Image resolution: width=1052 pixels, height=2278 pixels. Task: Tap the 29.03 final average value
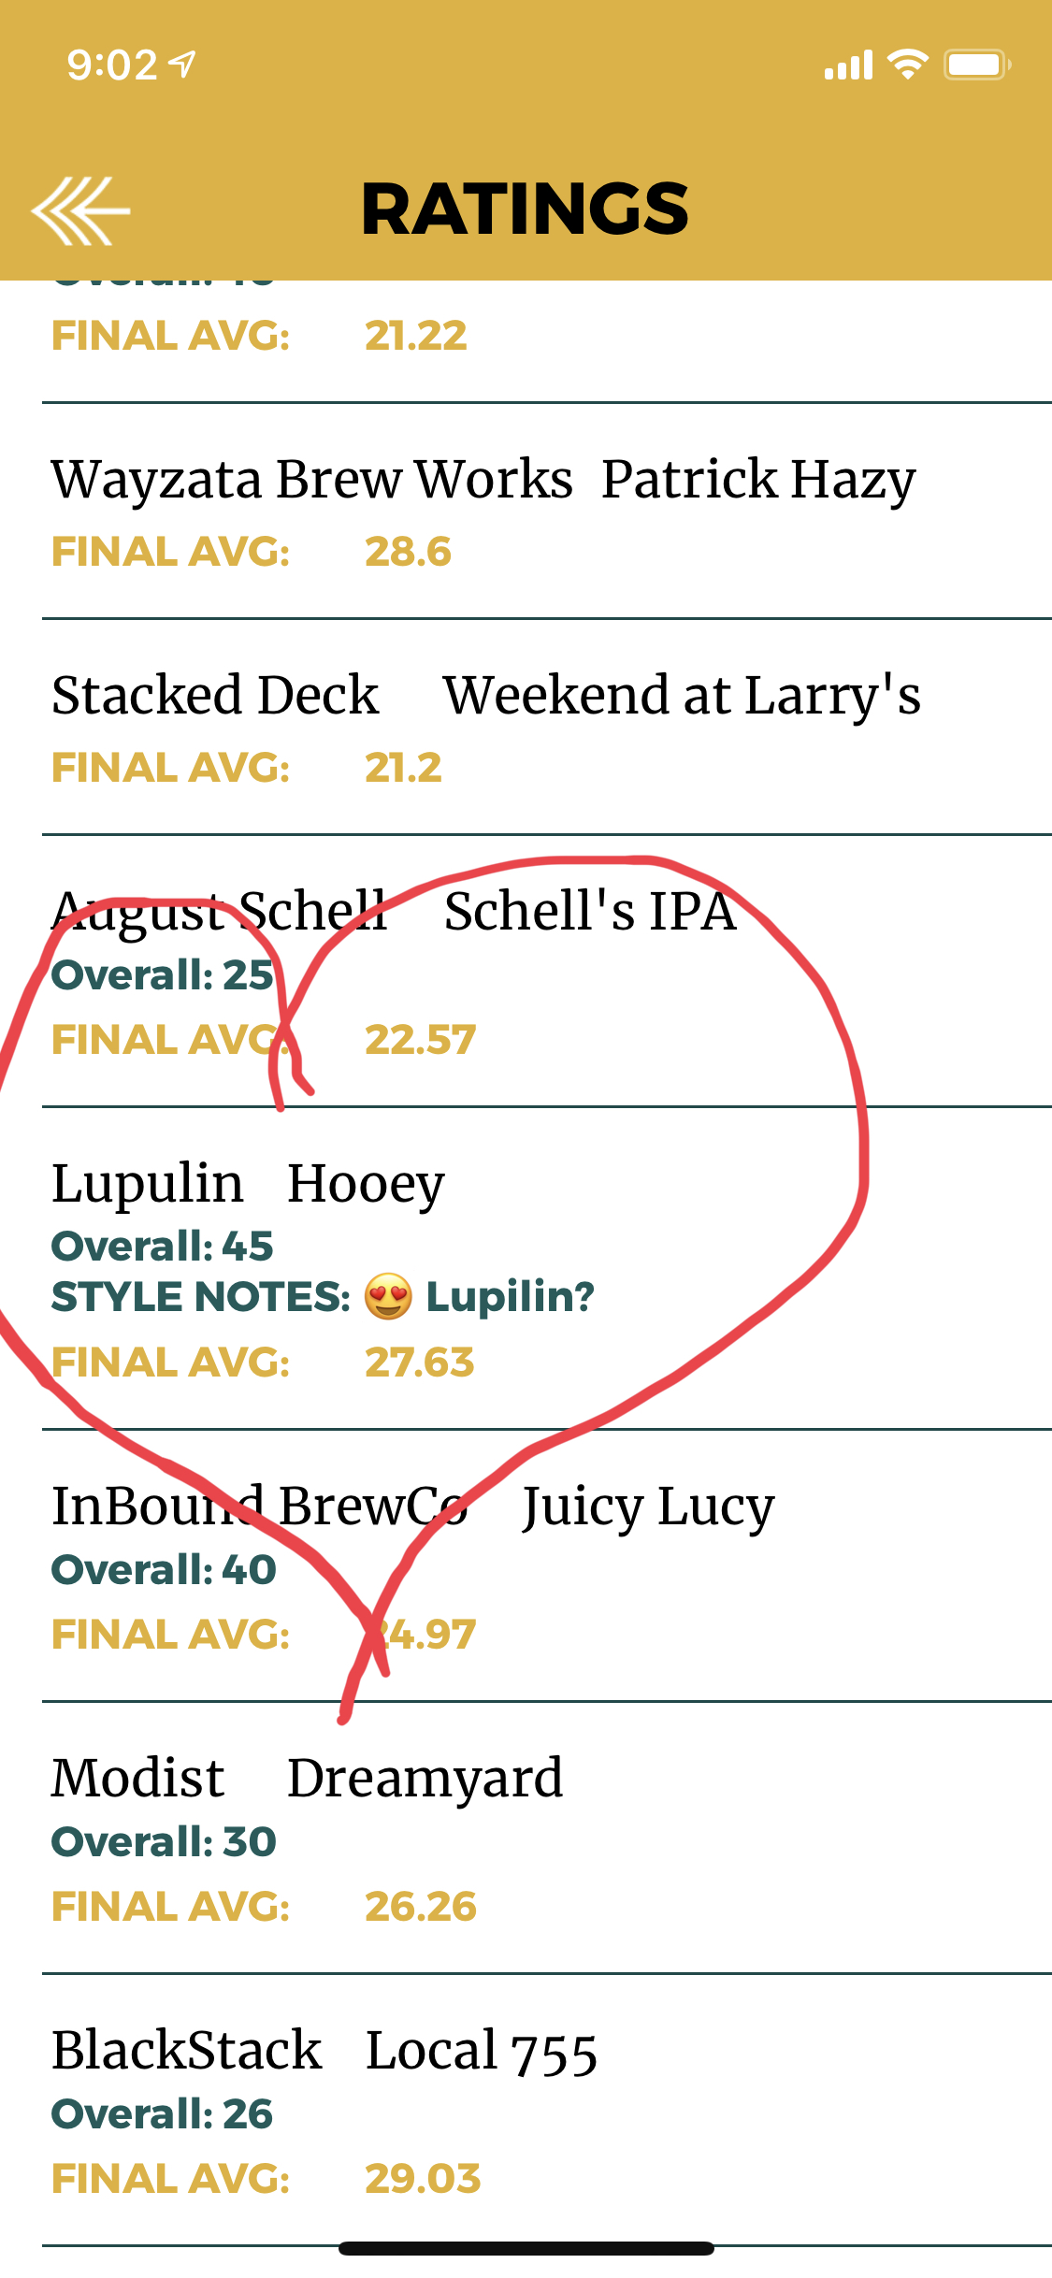tap(422, 2179)
